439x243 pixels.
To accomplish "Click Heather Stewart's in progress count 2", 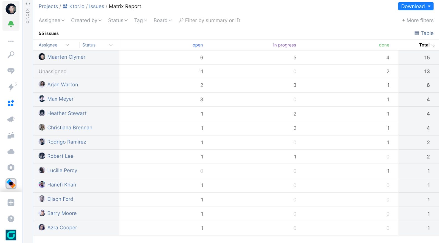I will (x=295, y=114).
